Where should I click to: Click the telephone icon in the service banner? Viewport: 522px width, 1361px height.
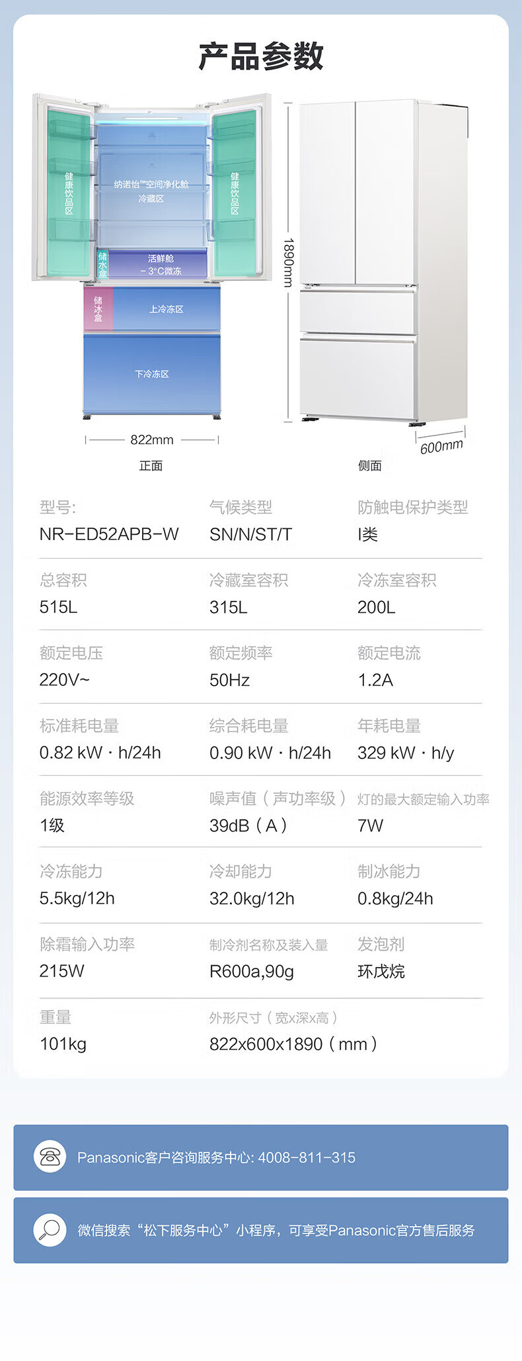click(50, 1156)
